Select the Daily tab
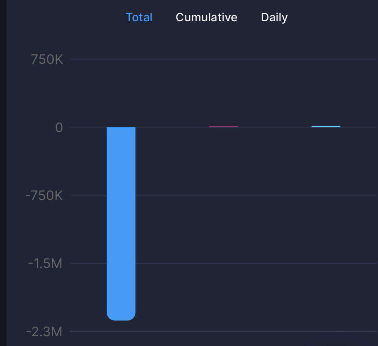 [274, 18]
